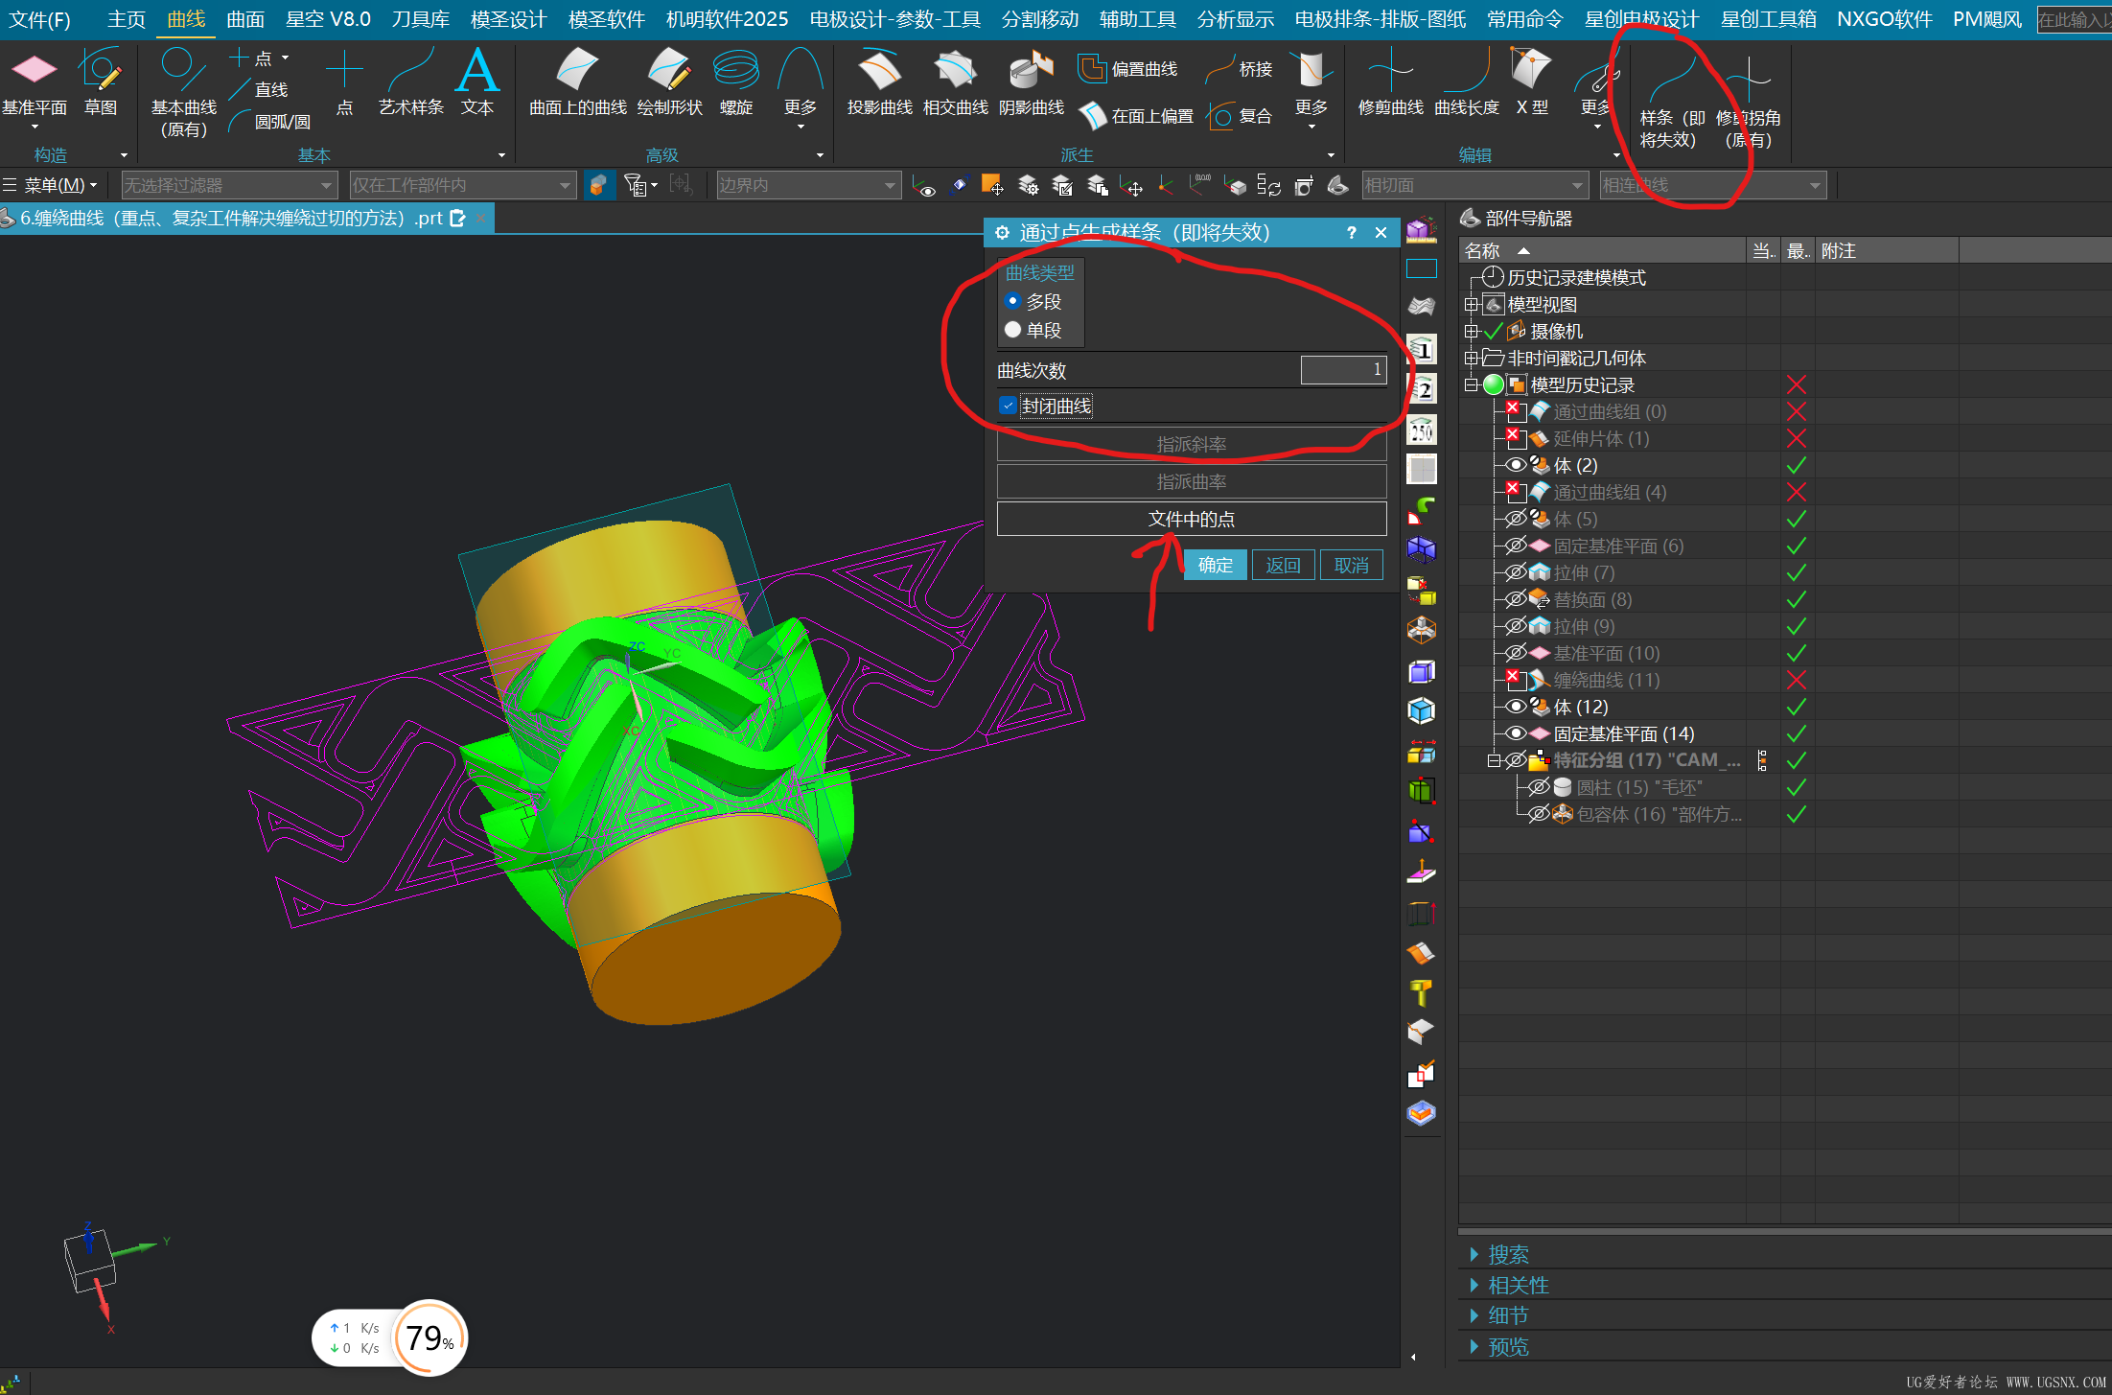Open the Sketch (草图) tool
Image resolution: width=2112 pixels, height=1395 pixels.
pos(101,73)
